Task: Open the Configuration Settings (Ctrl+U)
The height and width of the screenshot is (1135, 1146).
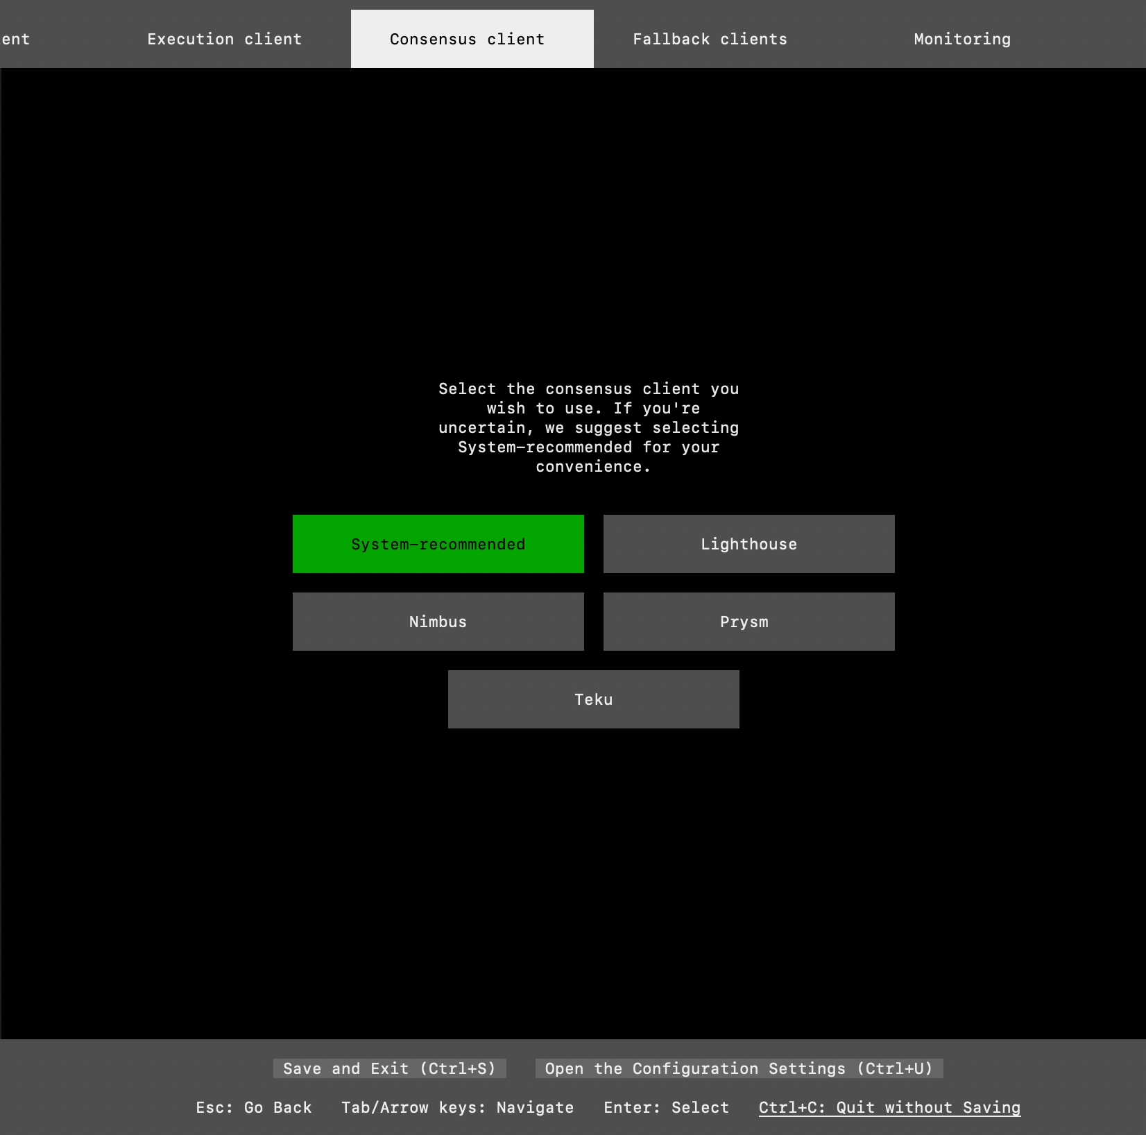Action: 739,1068
